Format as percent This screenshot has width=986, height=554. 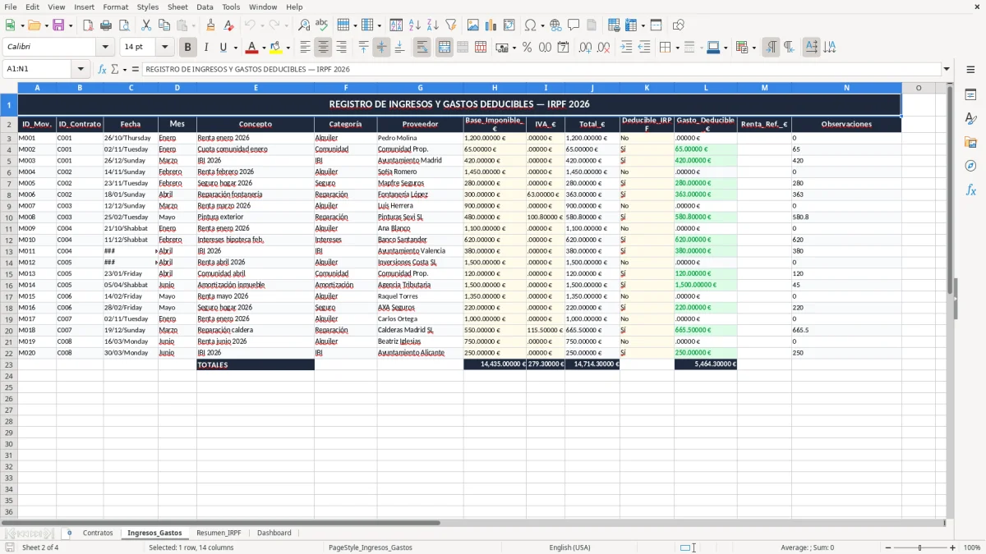(527, 48)
